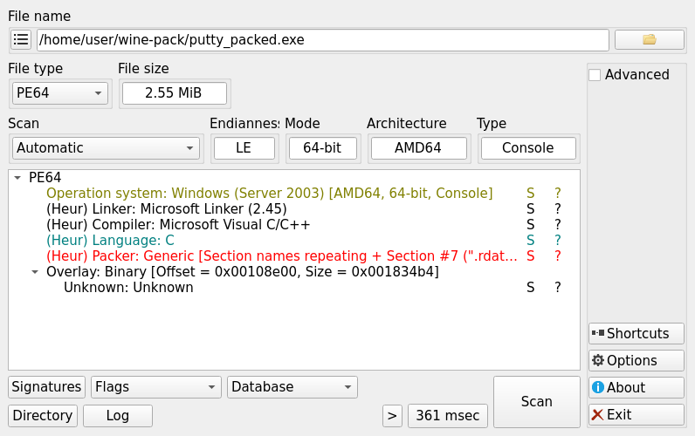Click S on Linker row
This screenshot has height=436, width=695.
[531, 209]
